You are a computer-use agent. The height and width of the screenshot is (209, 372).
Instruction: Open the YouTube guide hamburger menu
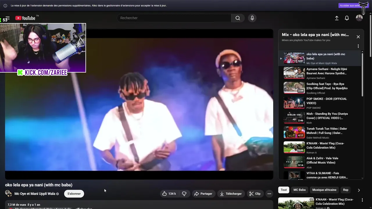click(x=8, y=18)
